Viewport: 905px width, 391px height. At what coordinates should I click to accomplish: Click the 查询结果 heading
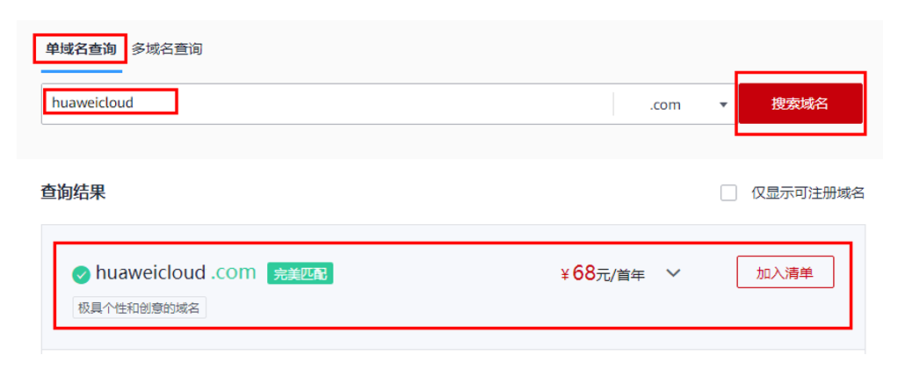[x=73, y=192]
